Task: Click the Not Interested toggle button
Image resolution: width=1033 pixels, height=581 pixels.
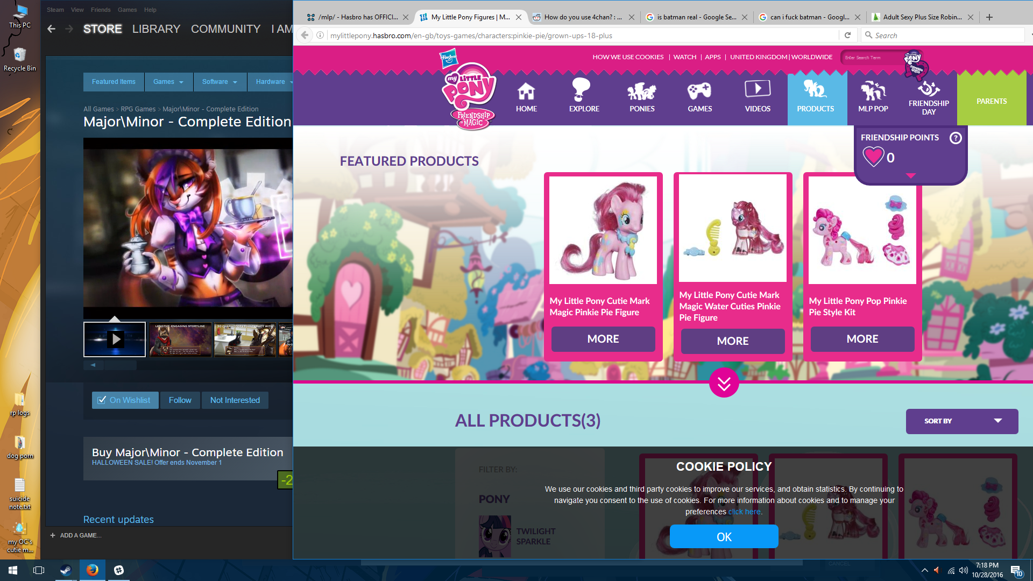Action: (235, 400)
